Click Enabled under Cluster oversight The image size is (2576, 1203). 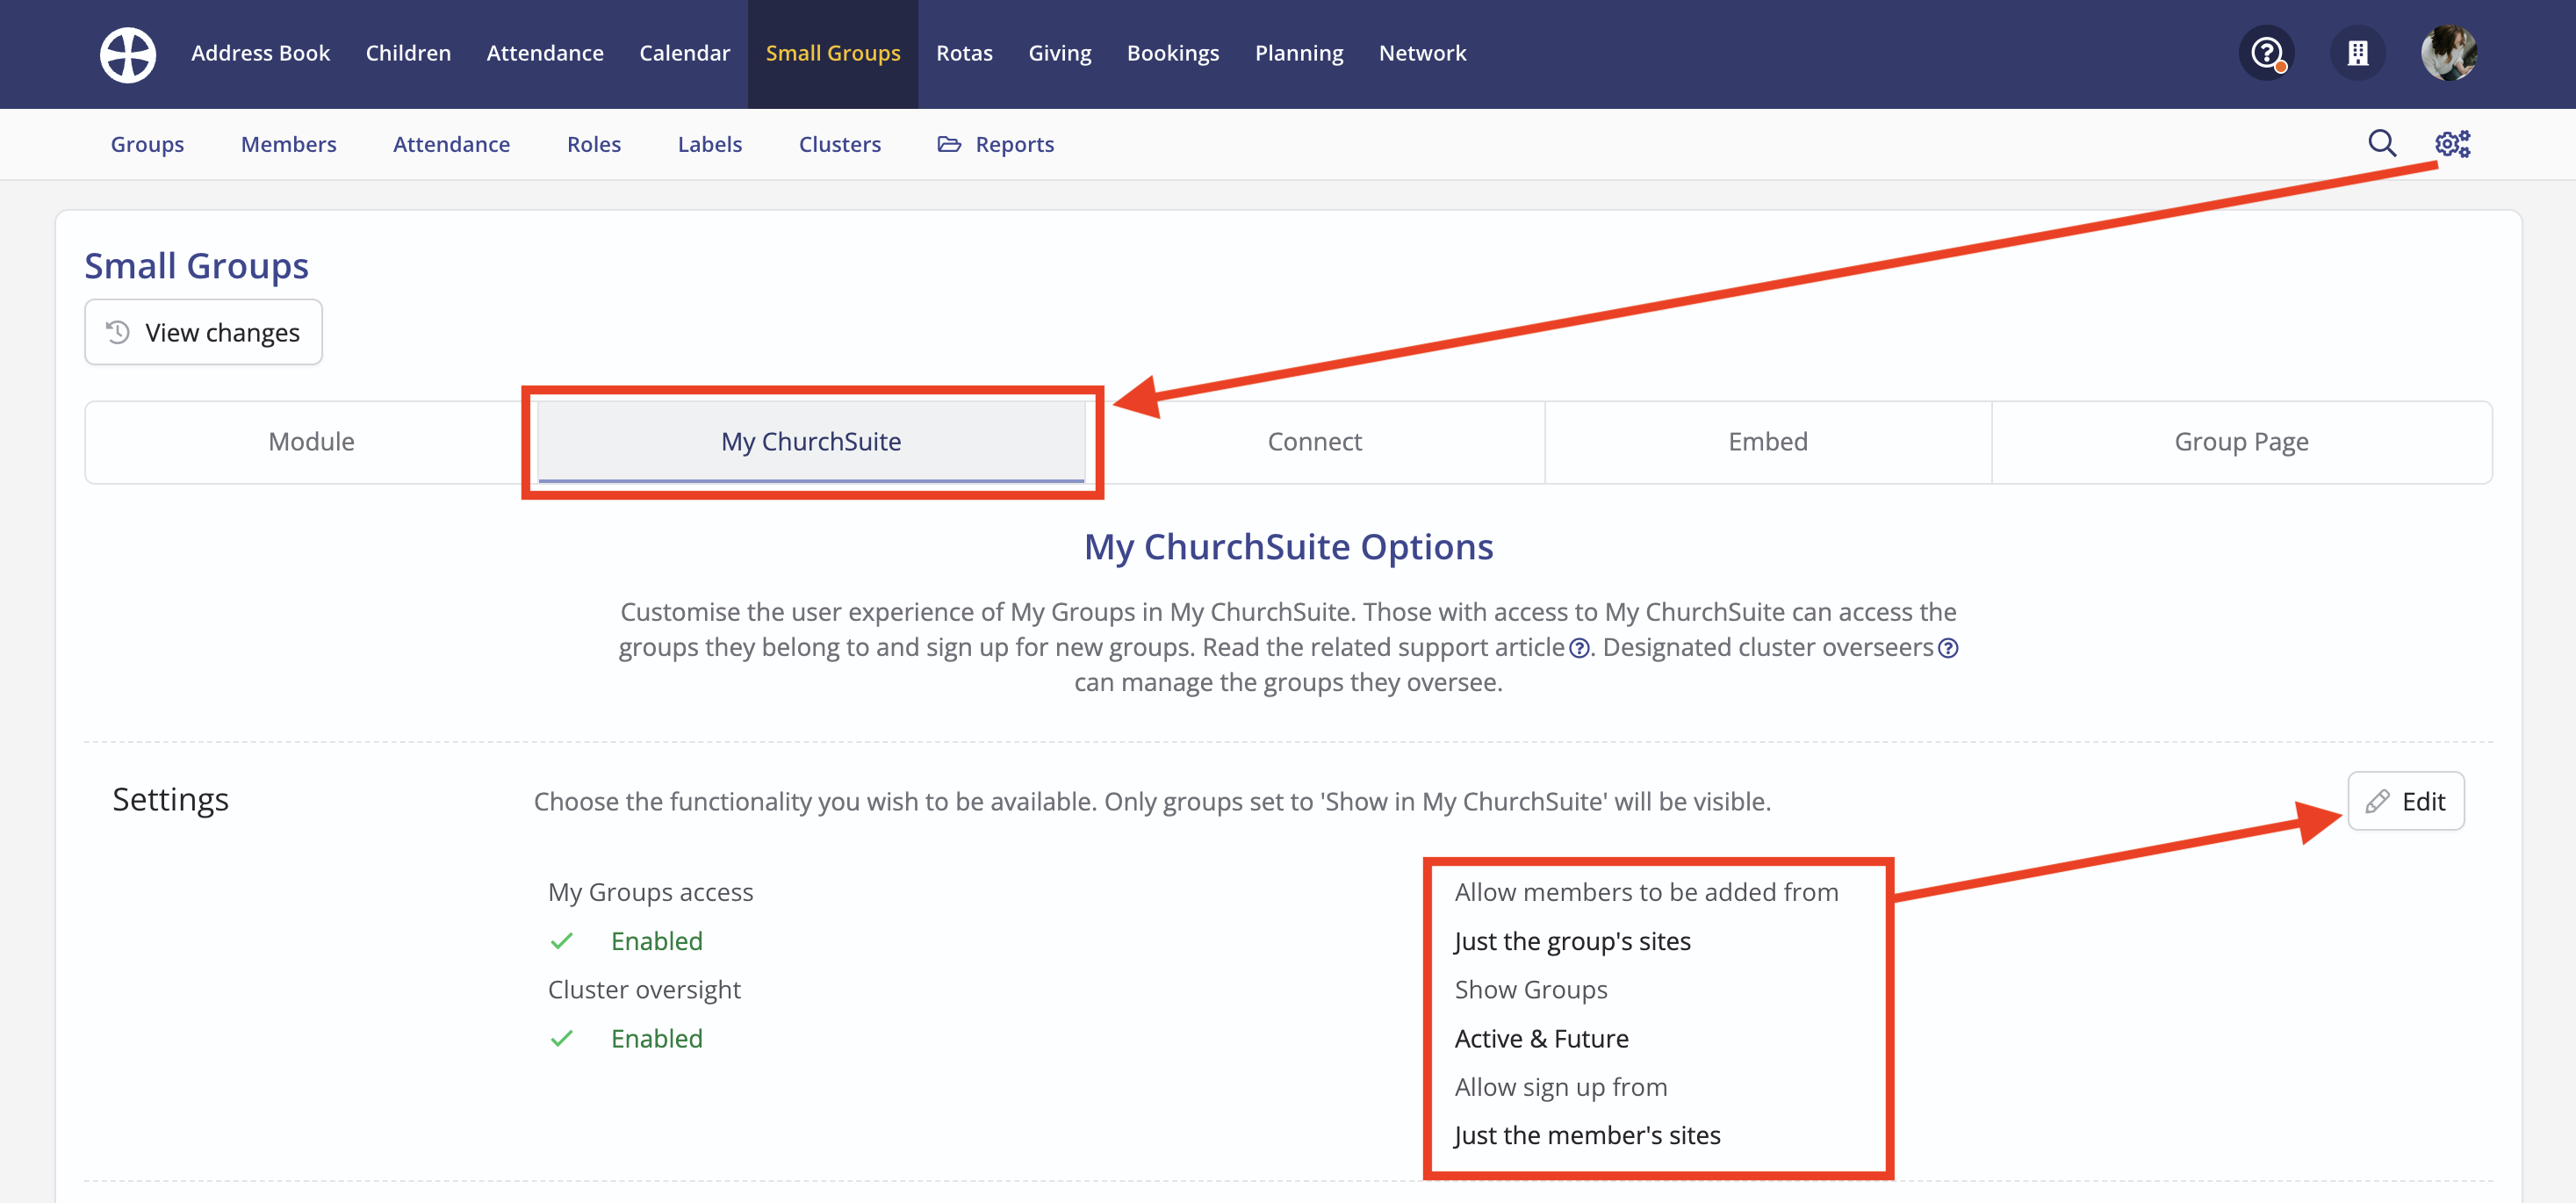[x=656, y=1039]
